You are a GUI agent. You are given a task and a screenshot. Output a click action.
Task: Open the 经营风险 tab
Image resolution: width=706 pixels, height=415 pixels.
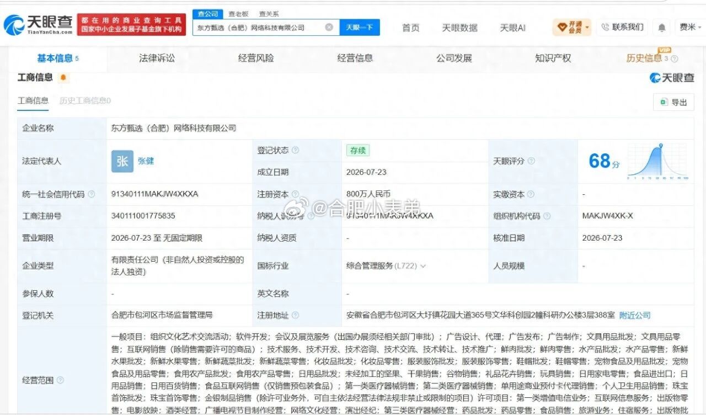coord(256,58)
